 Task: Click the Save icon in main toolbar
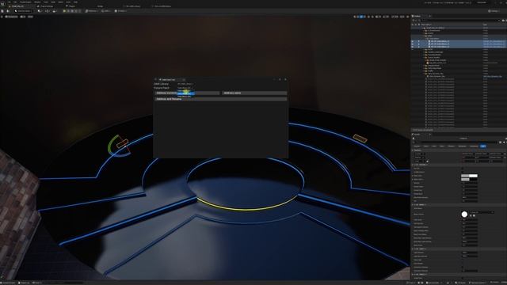click(2, 11)
